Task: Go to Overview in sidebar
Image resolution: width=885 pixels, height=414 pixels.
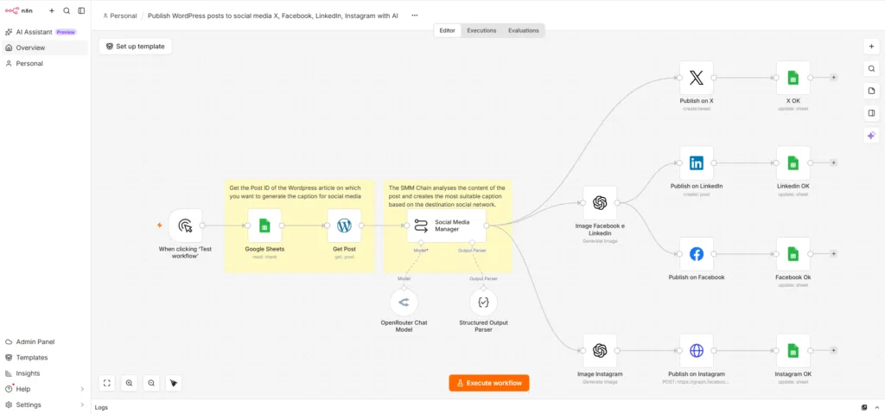Action: [45, 48]
